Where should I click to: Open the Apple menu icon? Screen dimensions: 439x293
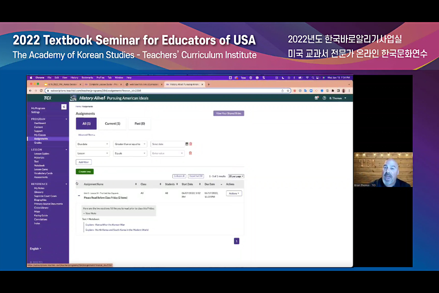pyautogui.click(x=31, y=78)
